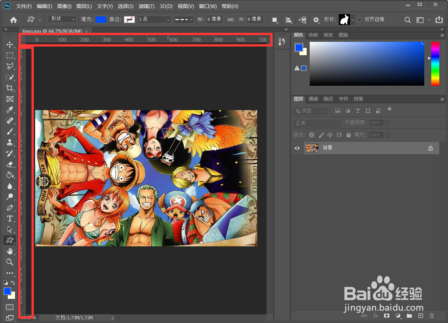Image resolution: width=448 pixels, height=323 pixels.
Task: Select the Dodge tool
Action: click(x=10, y=197)
